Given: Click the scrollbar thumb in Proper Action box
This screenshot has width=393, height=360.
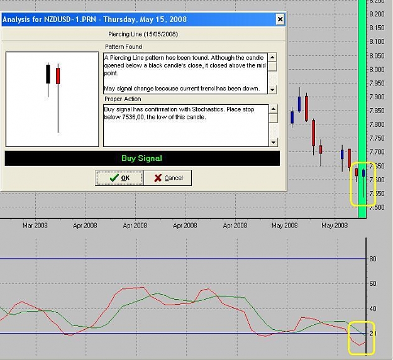Looking at the screenshot, I should click(x=273, y=118).
